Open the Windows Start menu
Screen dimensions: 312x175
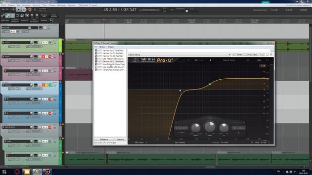4,172
